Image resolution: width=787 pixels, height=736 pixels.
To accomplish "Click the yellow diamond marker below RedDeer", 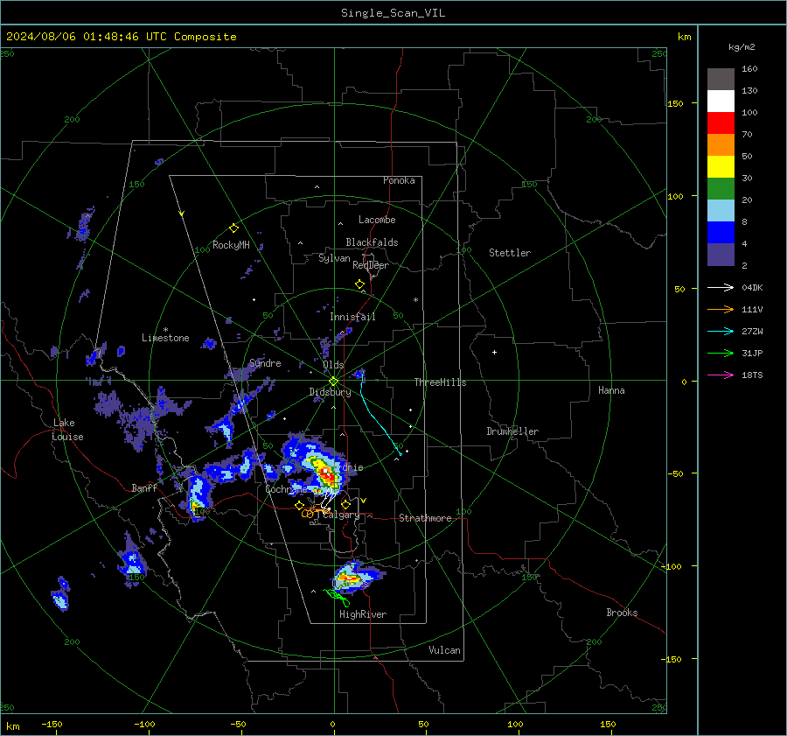I will [x=359, y=284].
